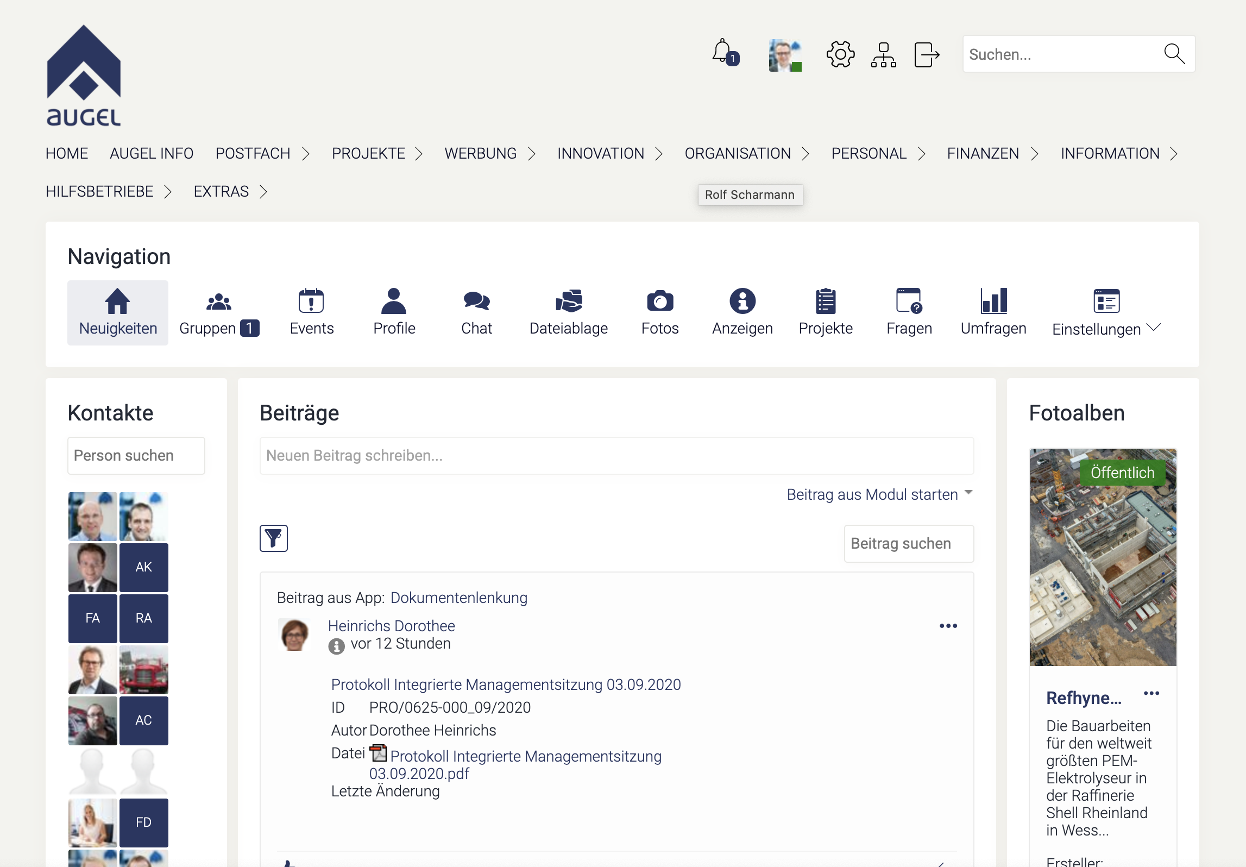Open the Heinrichs Dorothee post options menu
1246x867 pixels.
click(x=948, y=626)
